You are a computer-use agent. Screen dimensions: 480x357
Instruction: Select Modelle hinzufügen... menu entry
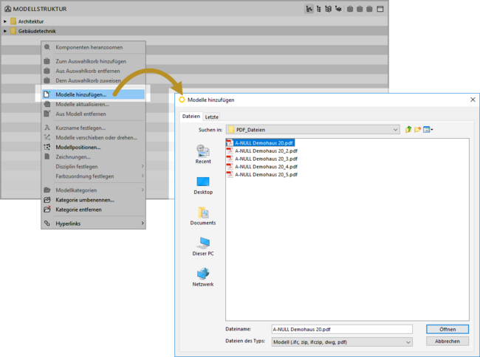(93, 94)
